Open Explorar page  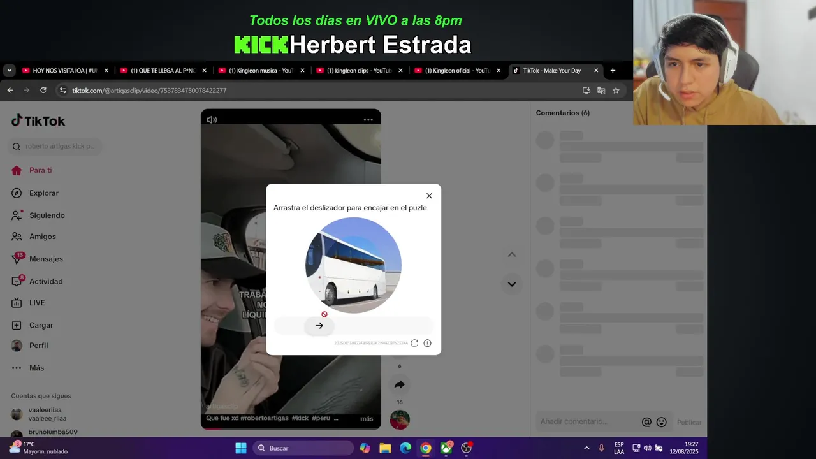(x=35, y=193)
